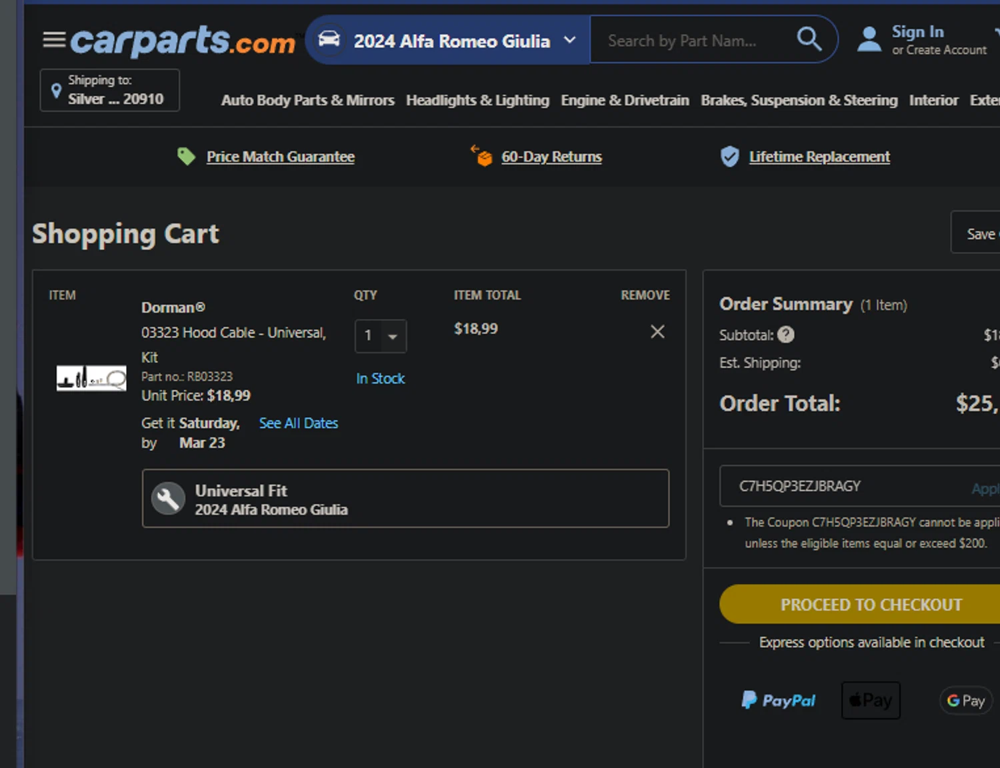The image size is (1000, 768).
Task: Click the Universal Fit 2024 Alfa Romeo Giulia box
Action: [405, 499]
